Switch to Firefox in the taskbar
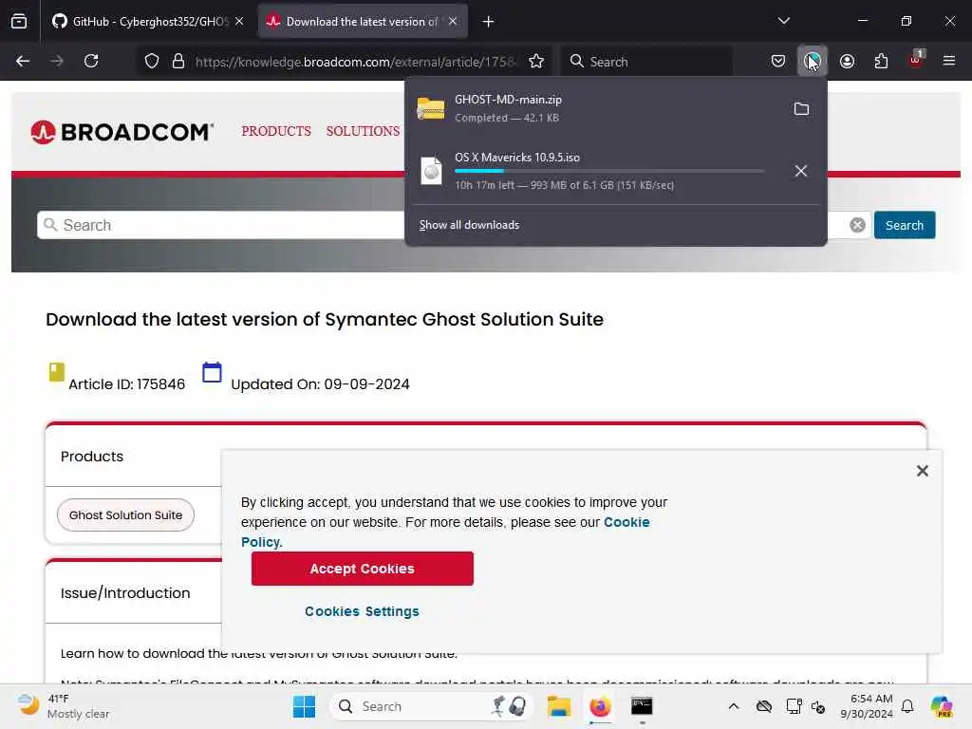 pyautogui.click(x=600, y=706)
